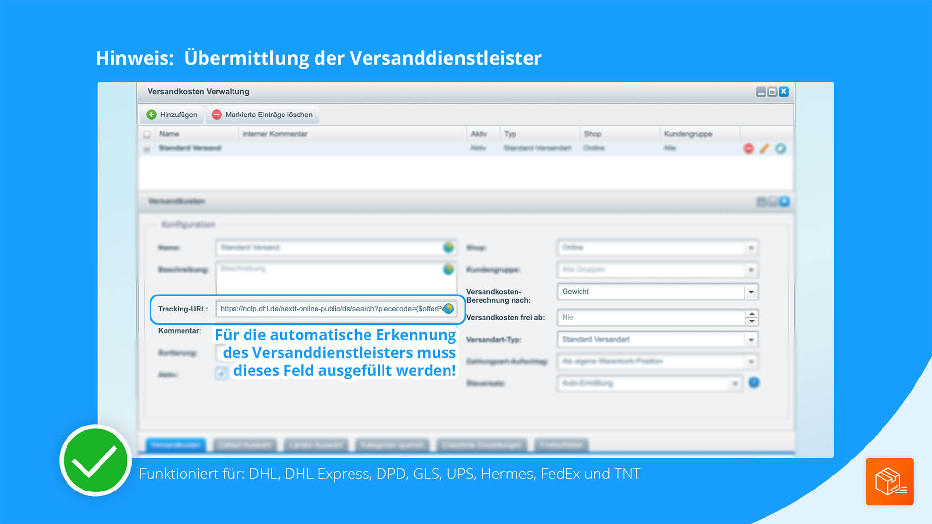Decrease Versandkosten frei ab with down arrow
Screen dimensions: 932x524
pyautogui.click(x=752, y=321)
